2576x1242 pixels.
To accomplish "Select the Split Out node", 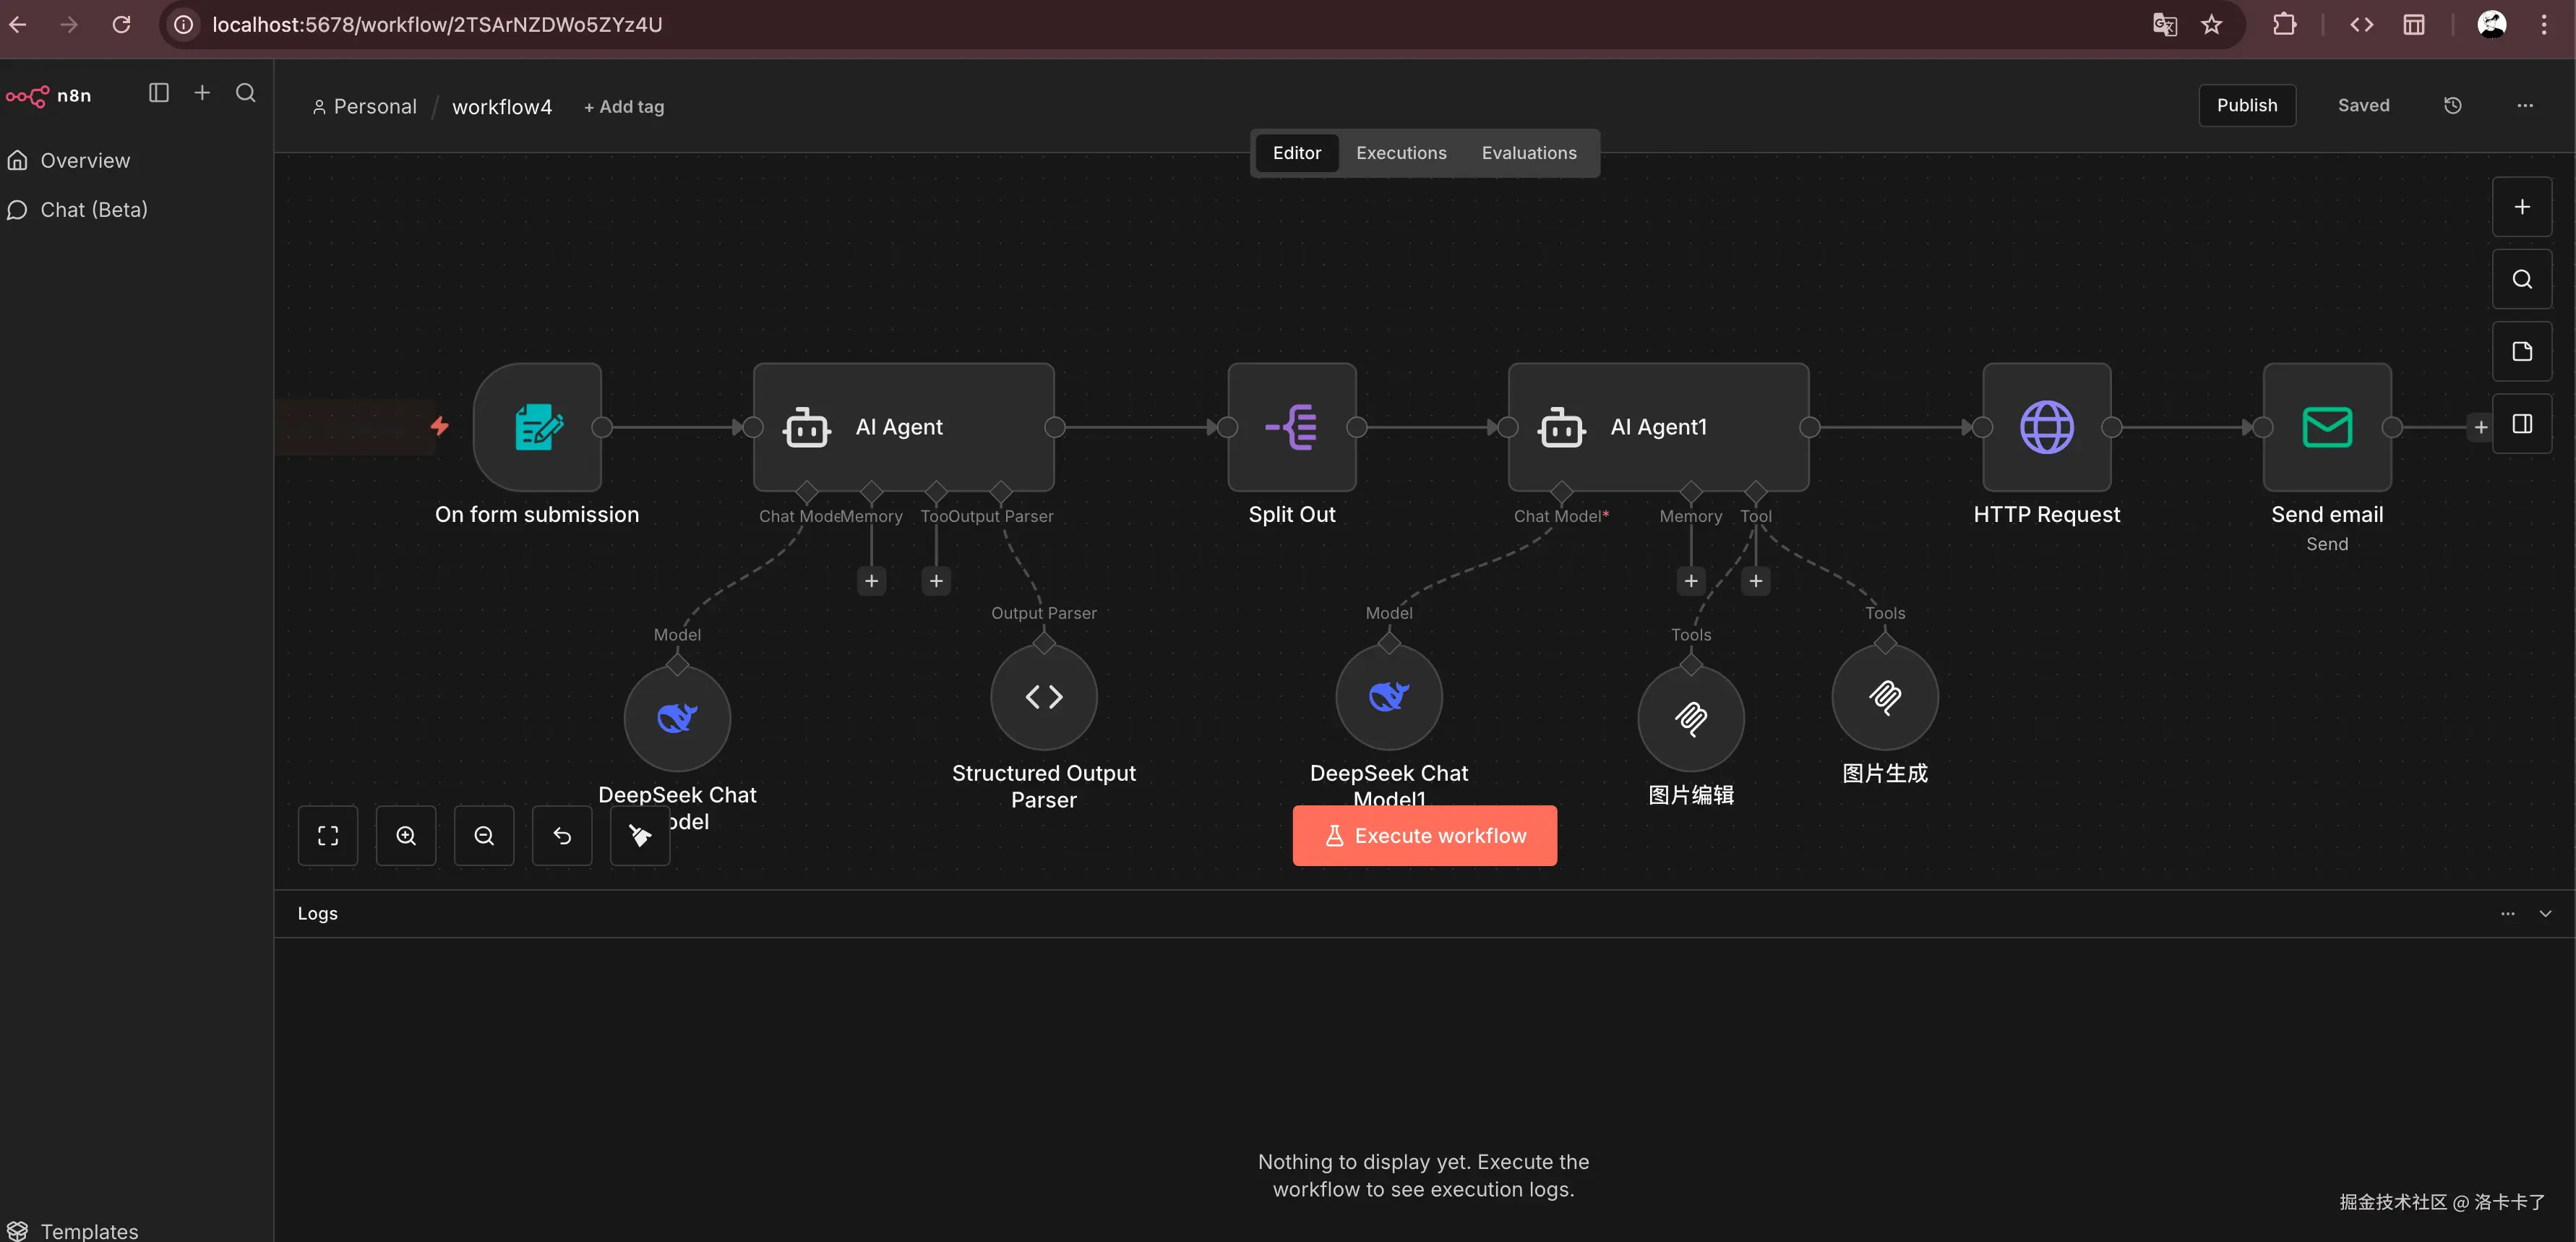I will tap(1291, 427).
